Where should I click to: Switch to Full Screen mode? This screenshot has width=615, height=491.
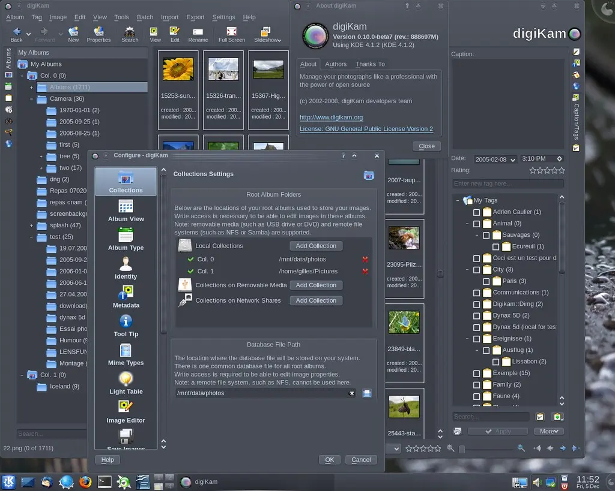click(231, 33)
